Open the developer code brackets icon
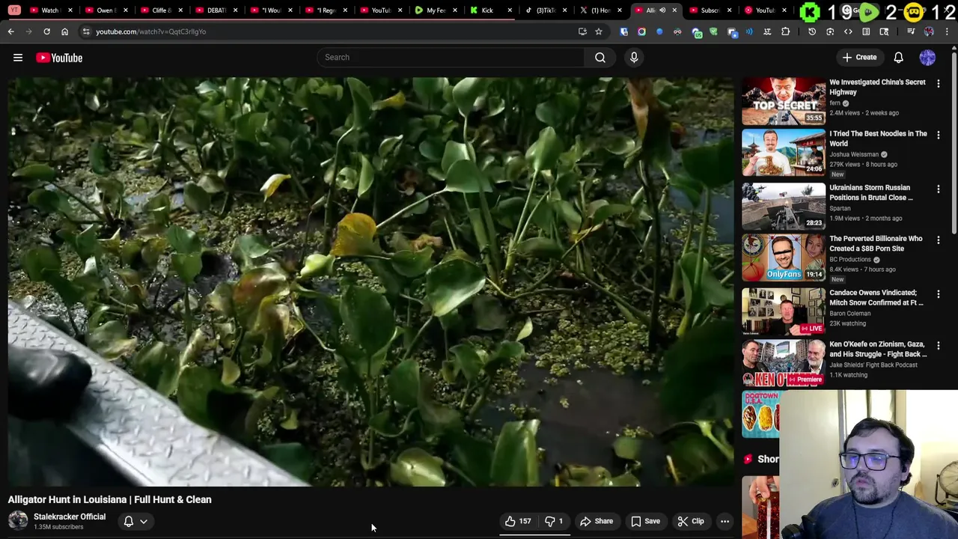 848,31
